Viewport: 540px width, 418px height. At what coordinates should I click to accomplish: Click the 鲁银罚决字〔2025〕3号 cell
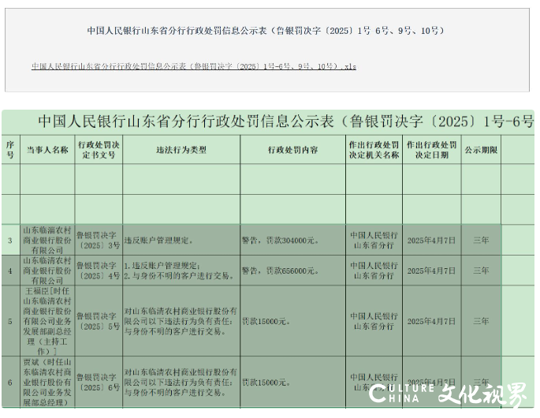click(99, 241)
